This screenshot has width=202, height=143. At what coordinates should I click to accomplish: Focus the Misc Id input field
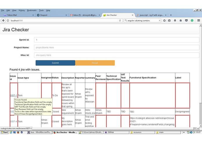click(117, 55)
